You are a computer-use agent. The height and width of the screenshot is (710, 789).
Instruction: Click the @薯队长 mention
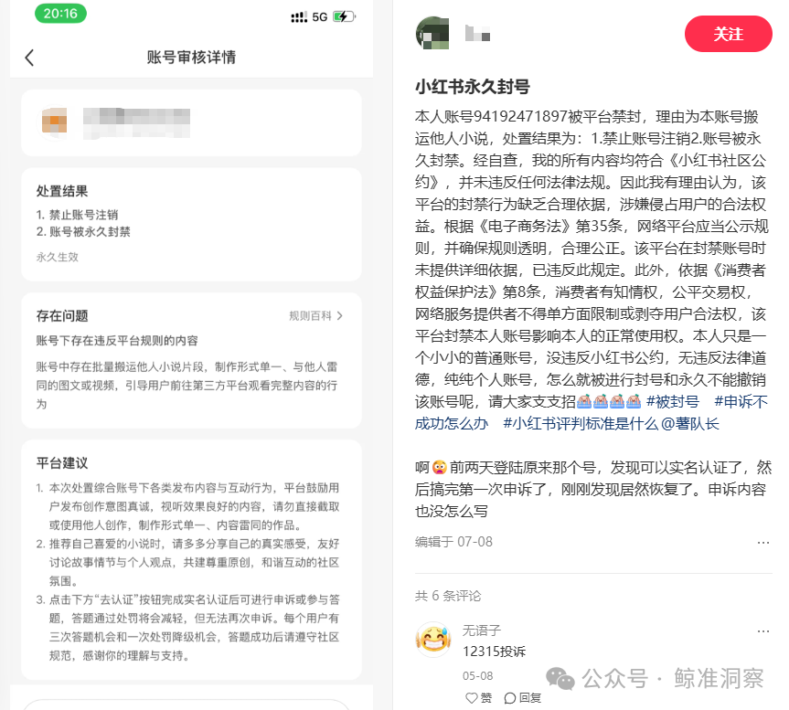coord(690,423)
